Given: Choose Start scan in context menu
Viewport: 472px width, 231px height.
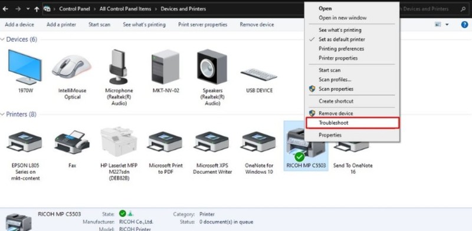Looking at the screenshot, I should [352, 70].
